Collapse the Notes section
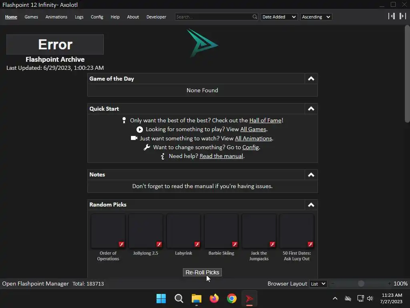Image resolution: width=410 pixels, height=308 pixels. (311, 175)
